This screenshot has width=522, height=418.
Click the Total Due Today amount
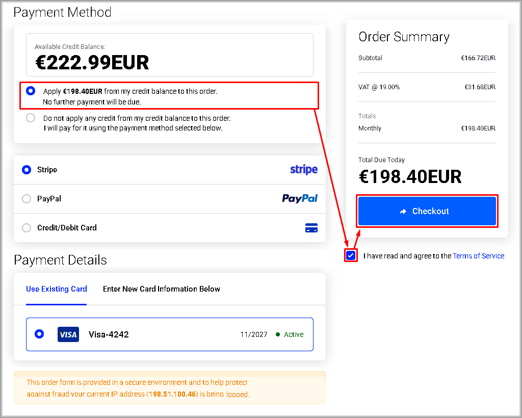pos(410,177)
